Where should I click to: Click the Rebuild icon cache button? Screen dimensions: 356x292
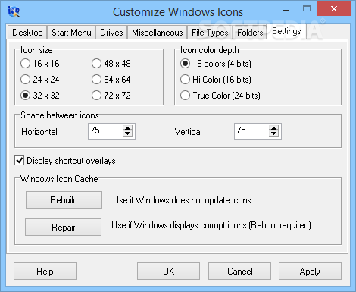click(64, 200)
